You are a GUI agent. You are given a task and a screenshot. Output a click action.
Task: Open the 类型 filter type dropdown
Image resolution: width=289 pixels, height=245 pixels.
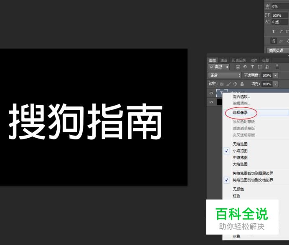219,67
